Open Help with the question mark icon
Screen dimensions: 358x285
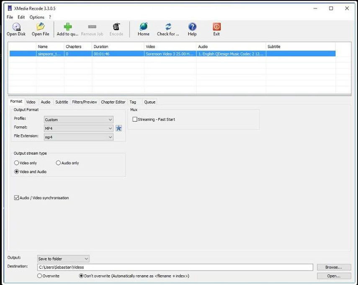pyautogui.click(x=192, y=27)
